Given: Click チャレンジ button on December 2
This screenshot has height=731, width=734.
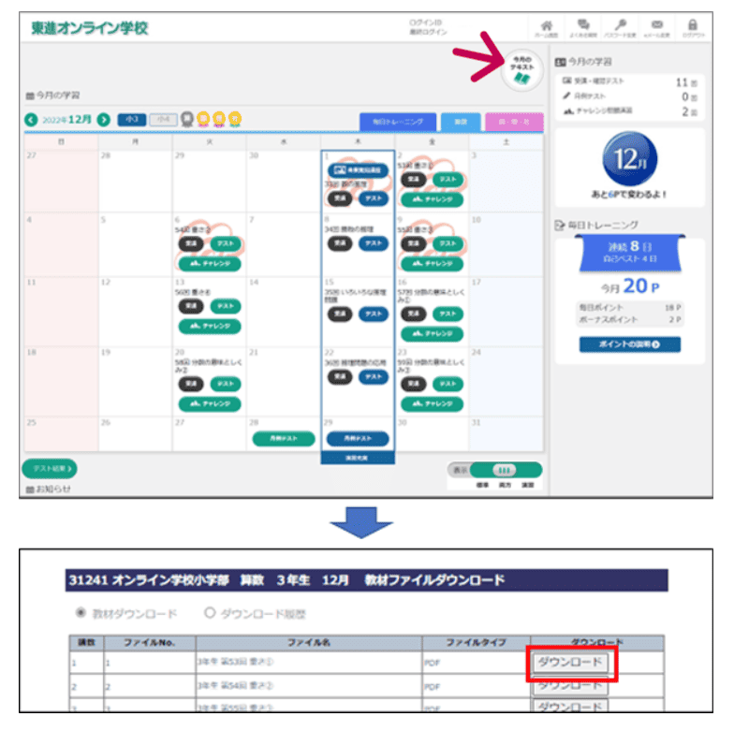Looking at the screenshot, I should (x=433, y=199).
